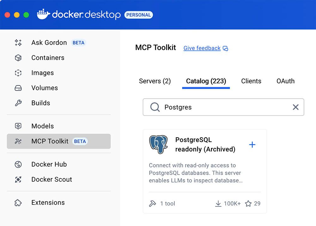Viewport: 316px width, 226px height.
Task: Click the MCP Toolkit sidebar icon
Action: (18, 141)
